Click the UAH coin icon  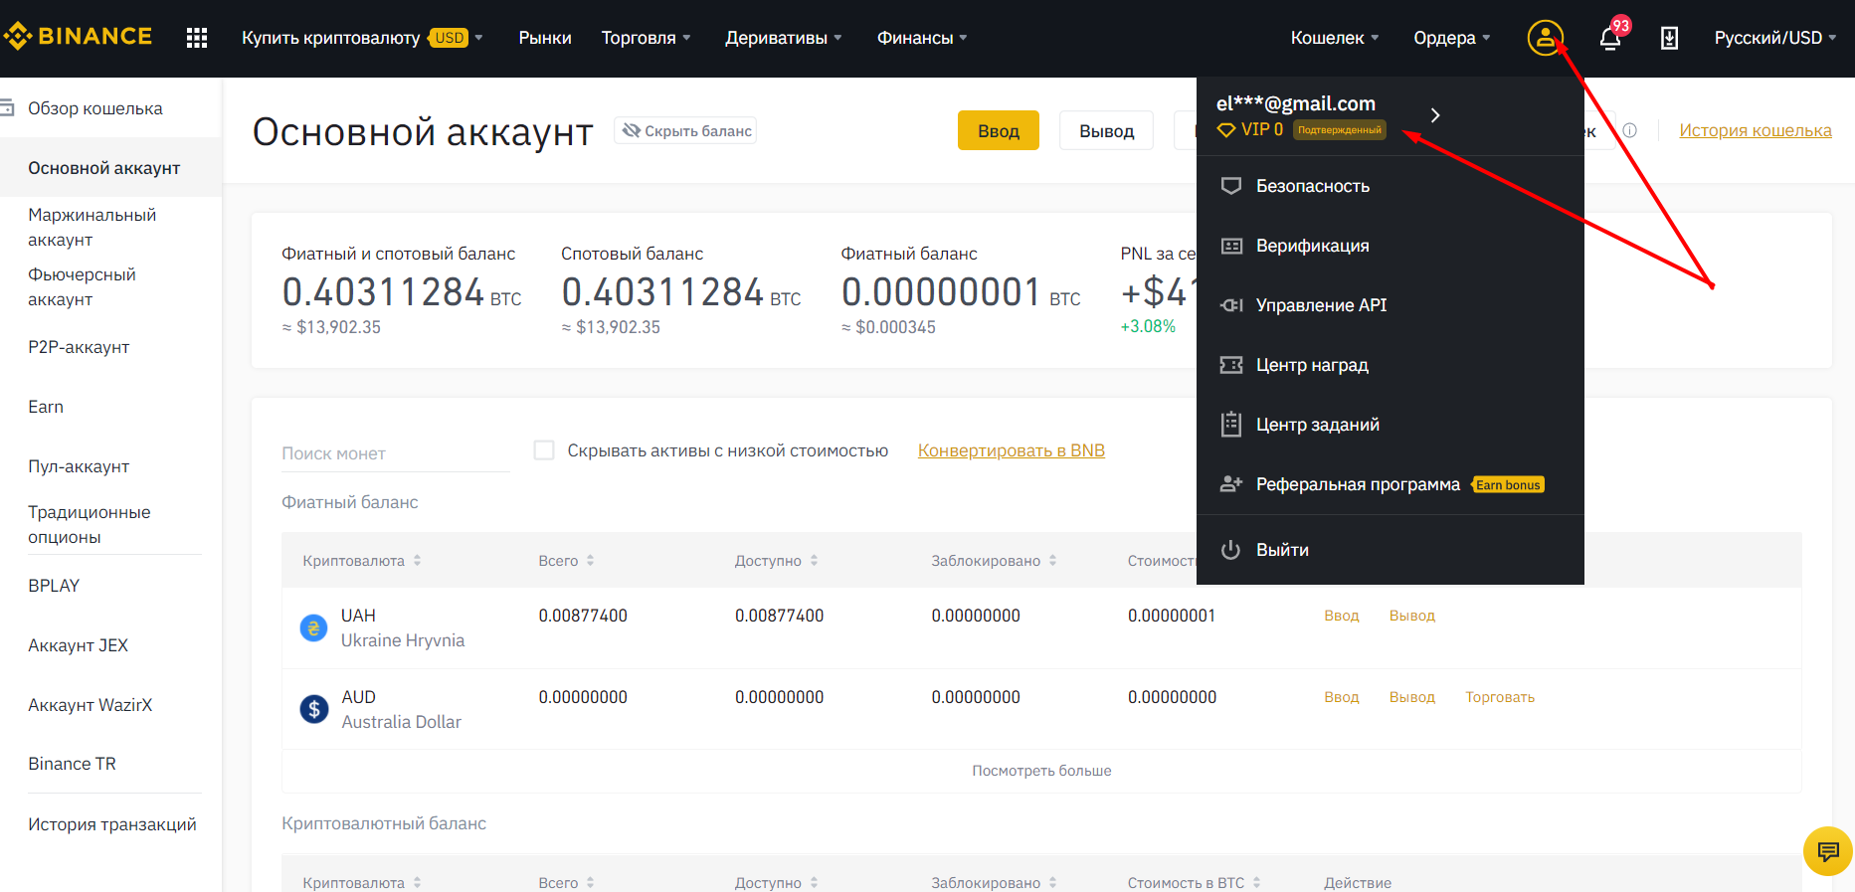click(313, 627)
